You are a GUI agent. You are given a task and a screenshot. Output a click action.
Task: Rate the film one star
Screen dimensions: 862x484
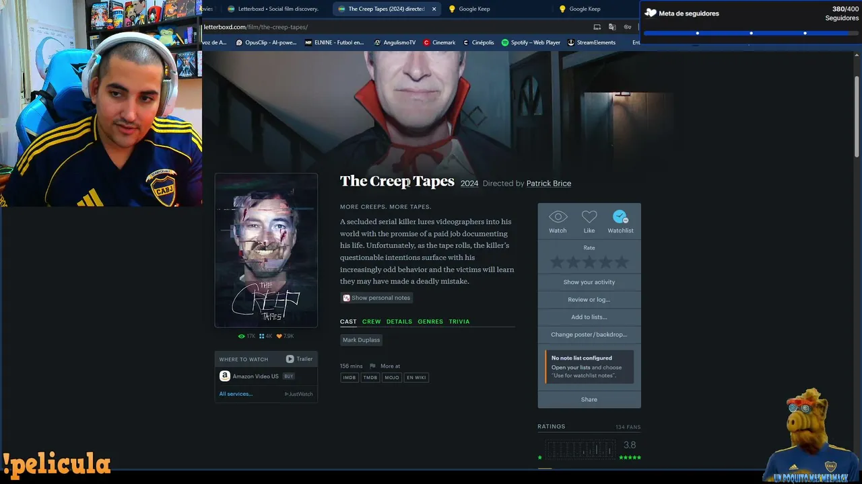coord(557,262)
